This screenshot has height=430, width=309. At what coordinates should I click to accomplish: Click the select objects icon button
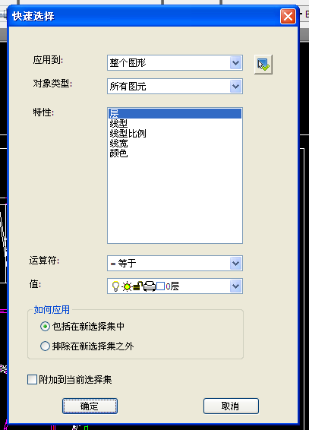(x=263, y=65)
